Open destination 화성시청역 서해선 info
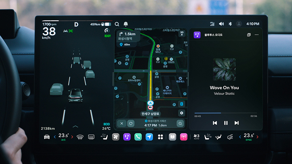 (x=155, y=121)
